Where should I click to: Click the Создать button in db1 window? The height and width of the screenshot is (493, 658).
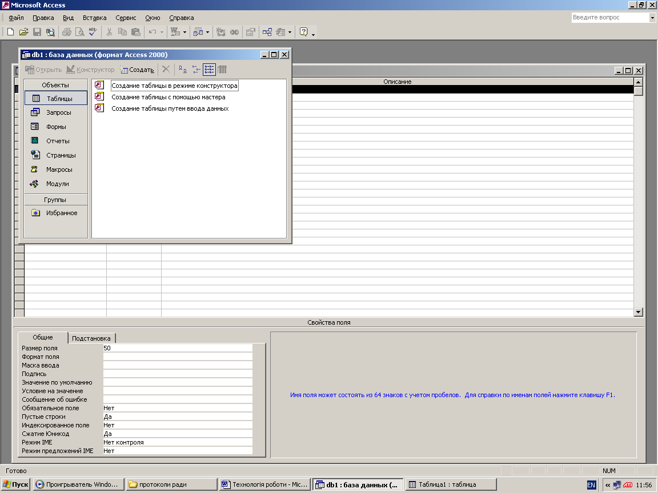(x=137, y=70)
